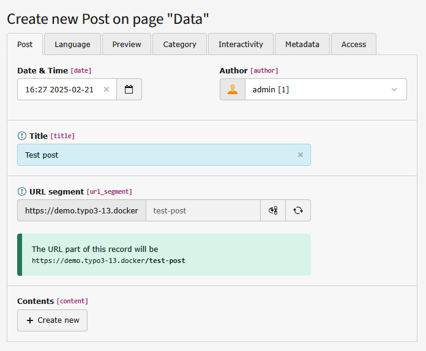Switch to the Access tab
This screenshot has width=426, height=351.
point(354,44)
